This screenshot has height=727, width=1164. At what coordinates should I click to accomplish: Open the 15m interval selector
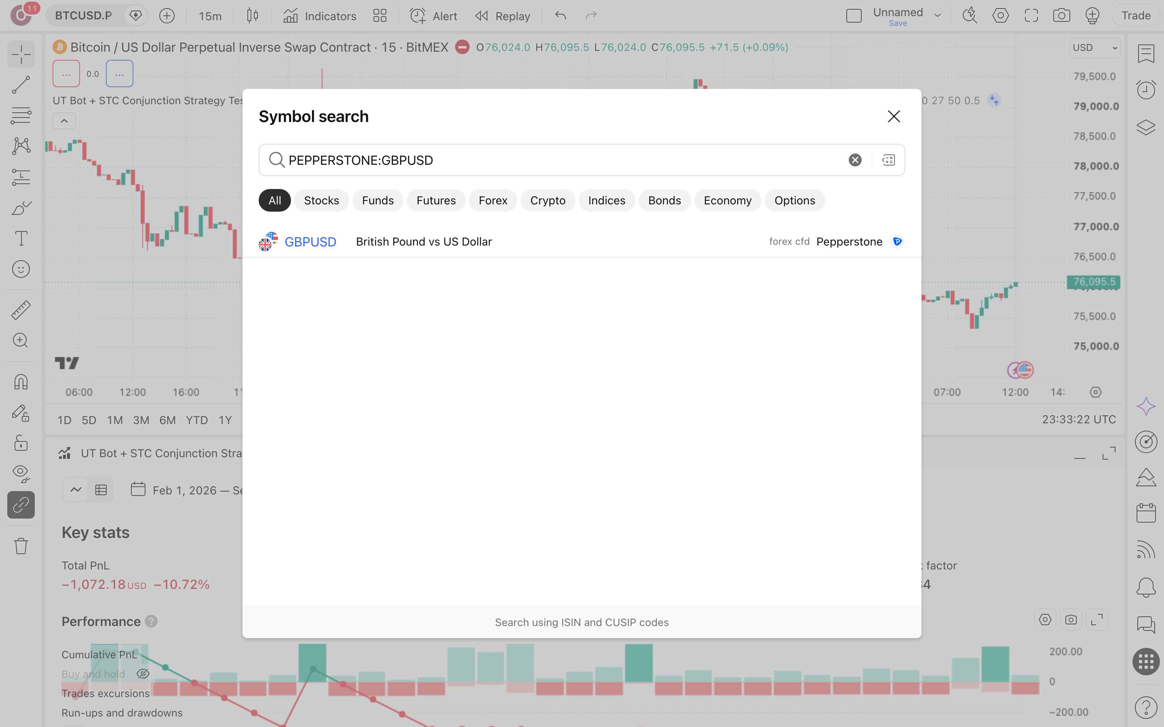210,16
